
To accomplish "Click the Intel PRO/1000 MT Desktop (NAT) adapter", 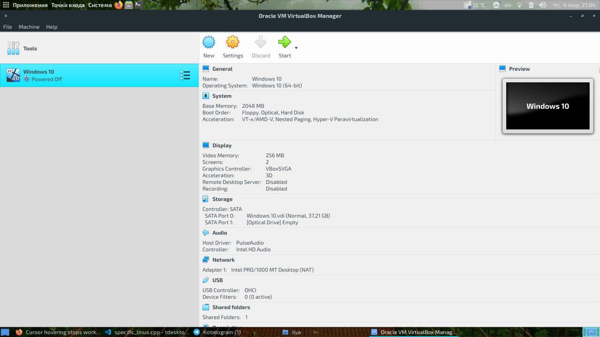I will (272, 270).
